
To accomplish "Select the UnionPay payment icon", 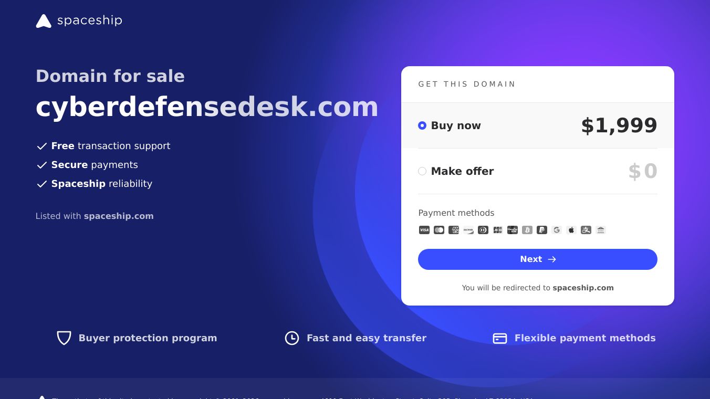I will pos(513,230).
